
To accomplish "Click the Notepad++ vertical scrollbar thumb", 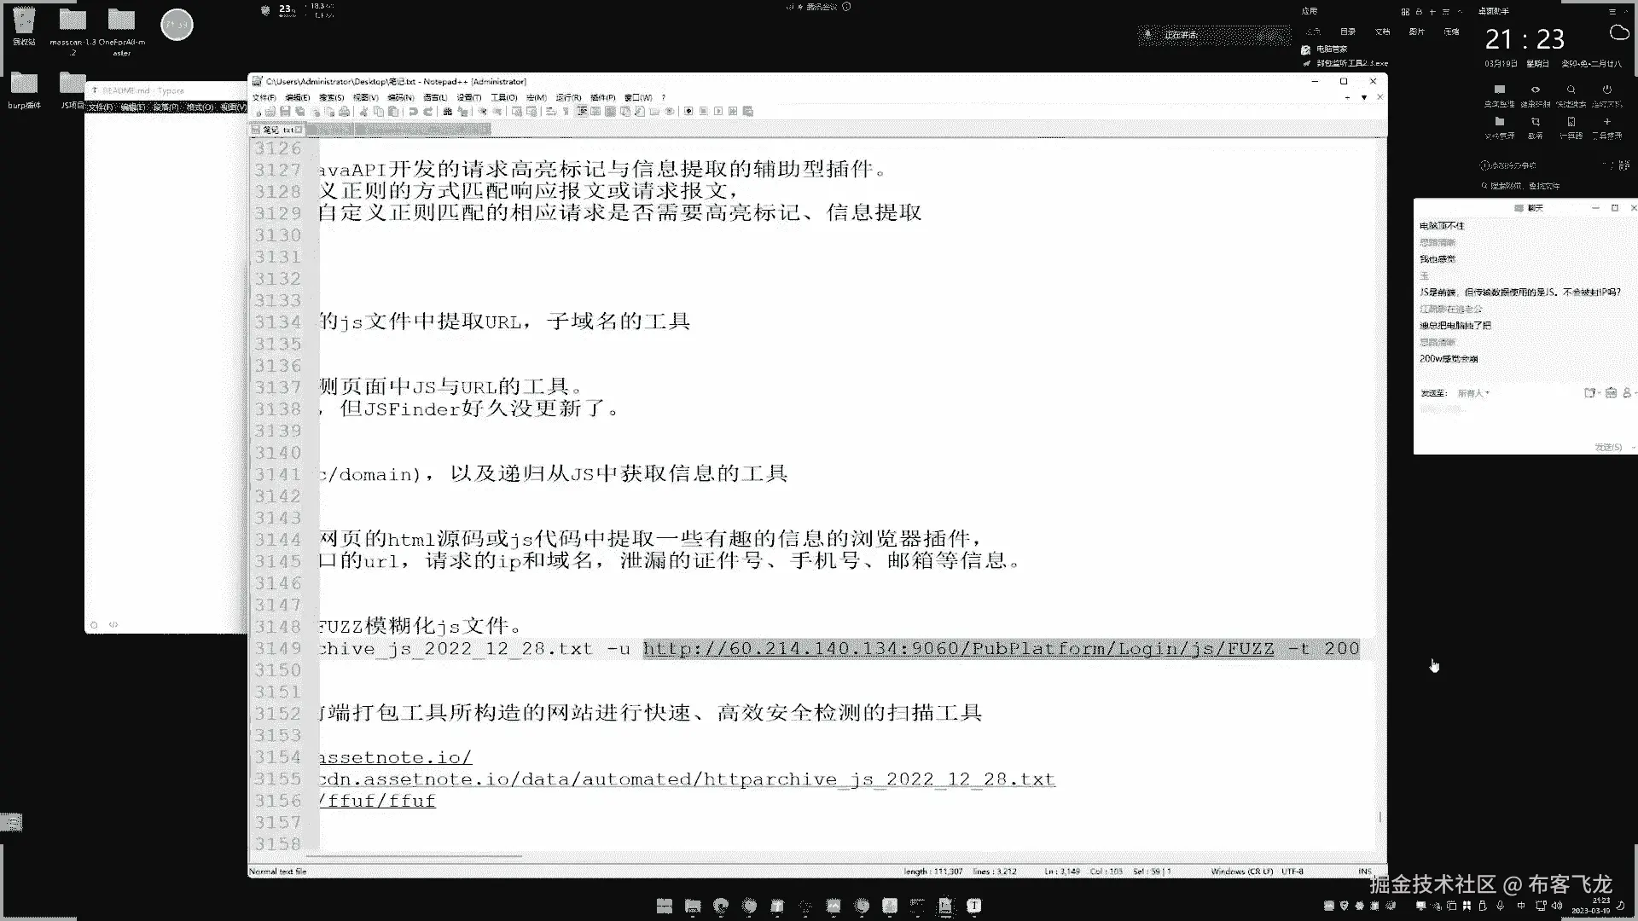I will pyautogui.click(x=1380, y=816).
